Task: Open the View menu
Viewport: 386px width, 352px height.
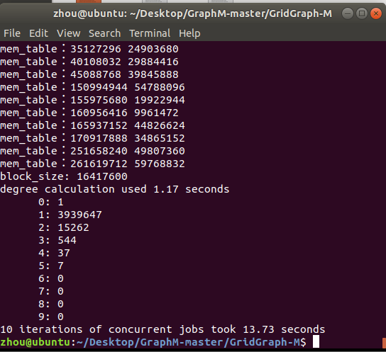Action: 68,33
